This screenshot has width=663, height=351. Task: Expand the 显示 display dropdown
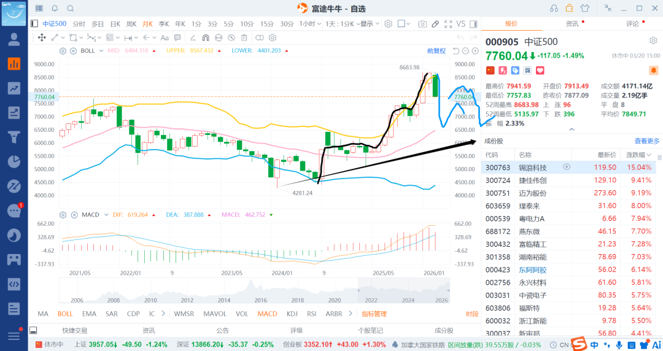pyautogui.click(x=368, y=24)
